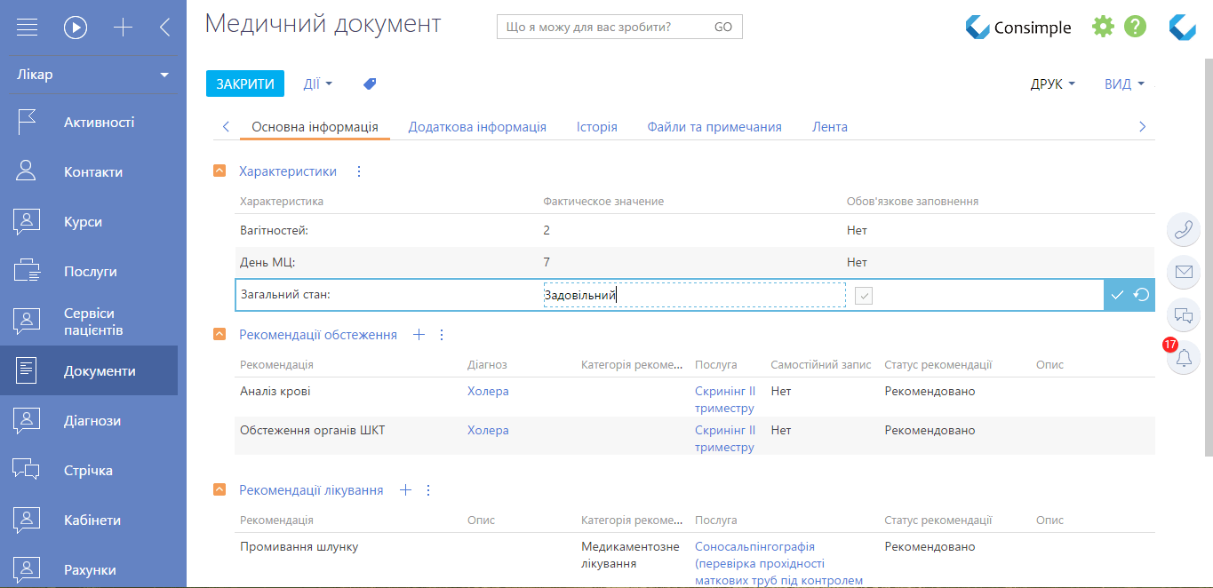
Task: Open the Курси section icon
Action: (x=27, y=222)
